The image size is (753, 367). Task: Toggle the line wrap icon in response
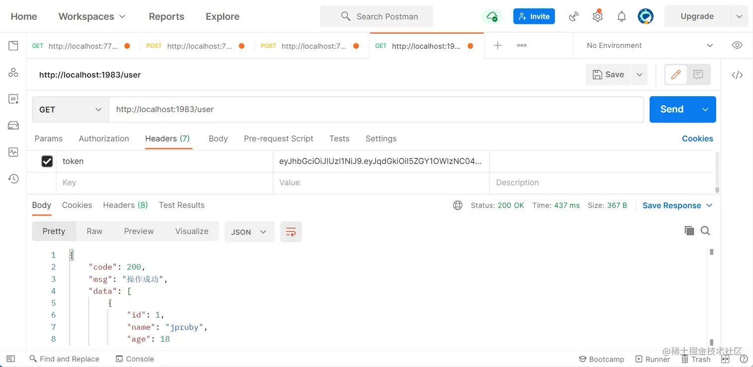[x=291, y=232]
